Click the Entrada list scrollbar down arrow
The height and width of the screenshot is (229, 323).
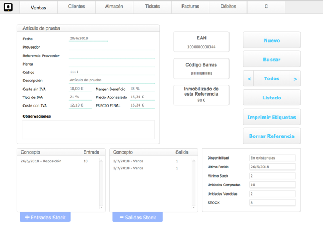tap(101, 207)
